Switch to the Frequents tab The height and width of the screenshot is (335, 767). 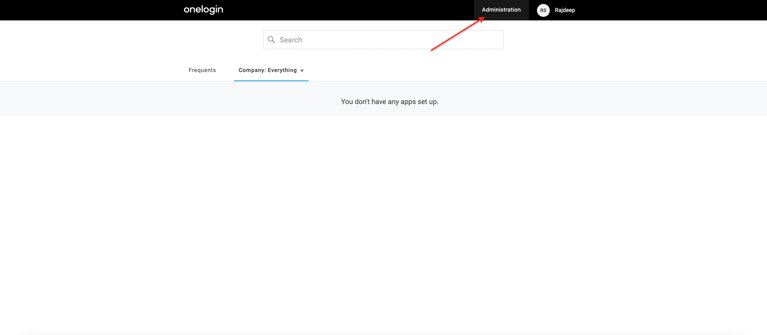202,70
